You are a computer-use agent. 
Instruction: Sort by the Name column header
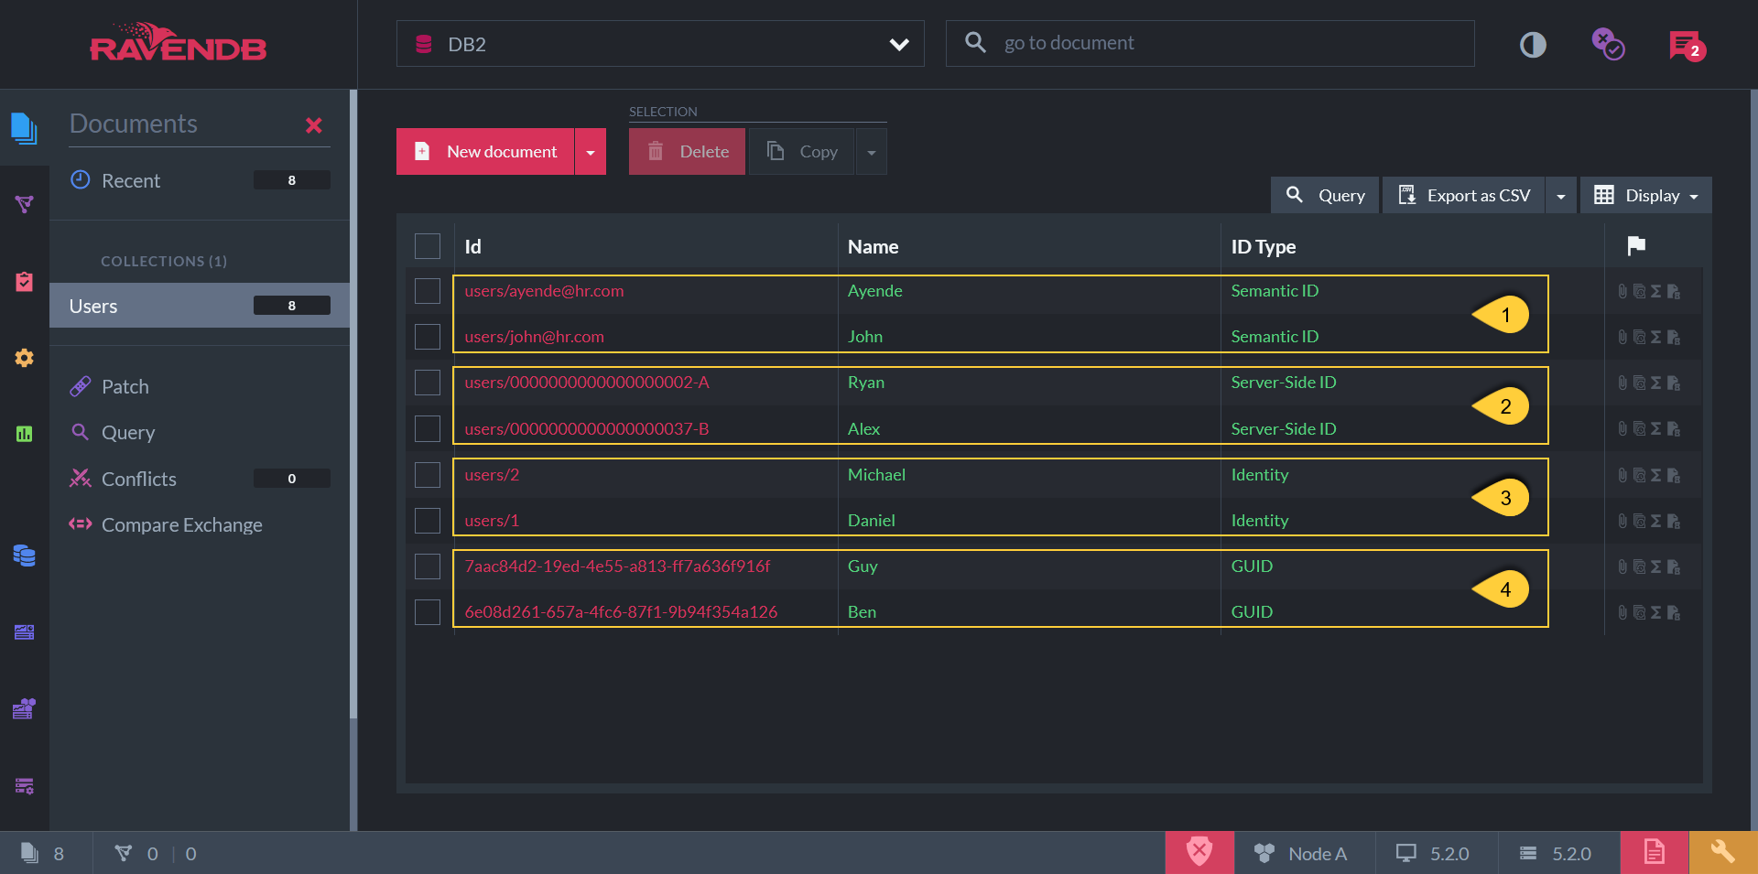click(873, 246)
